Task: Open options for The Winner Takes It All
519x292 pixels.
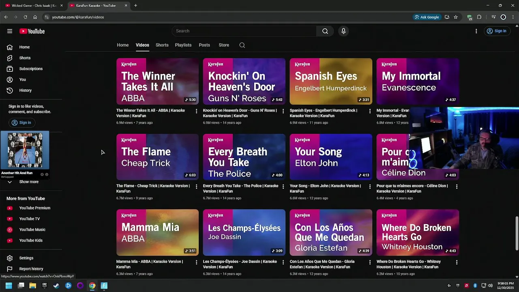Action: click(x=196, y=111)
